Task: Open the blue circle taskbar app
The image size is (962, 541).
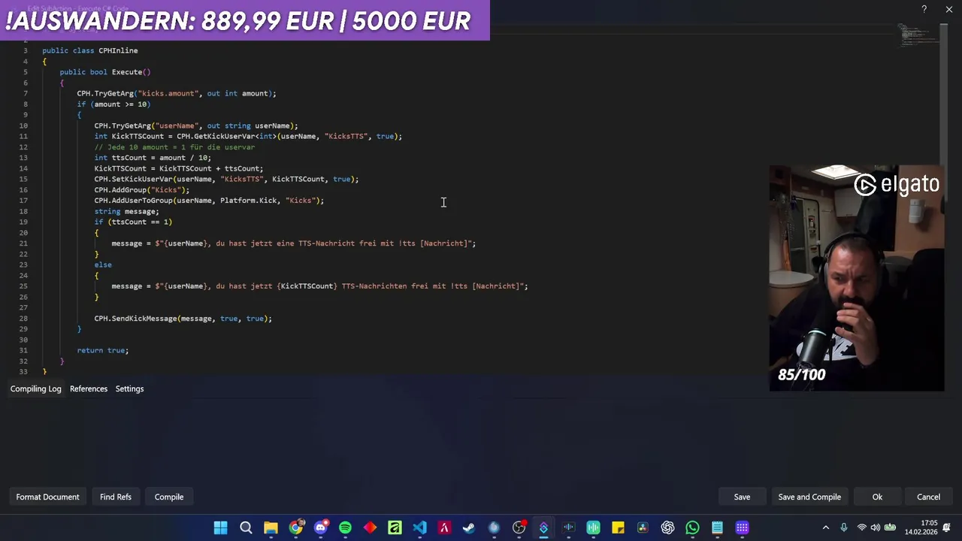Action: tap(494, 527)
